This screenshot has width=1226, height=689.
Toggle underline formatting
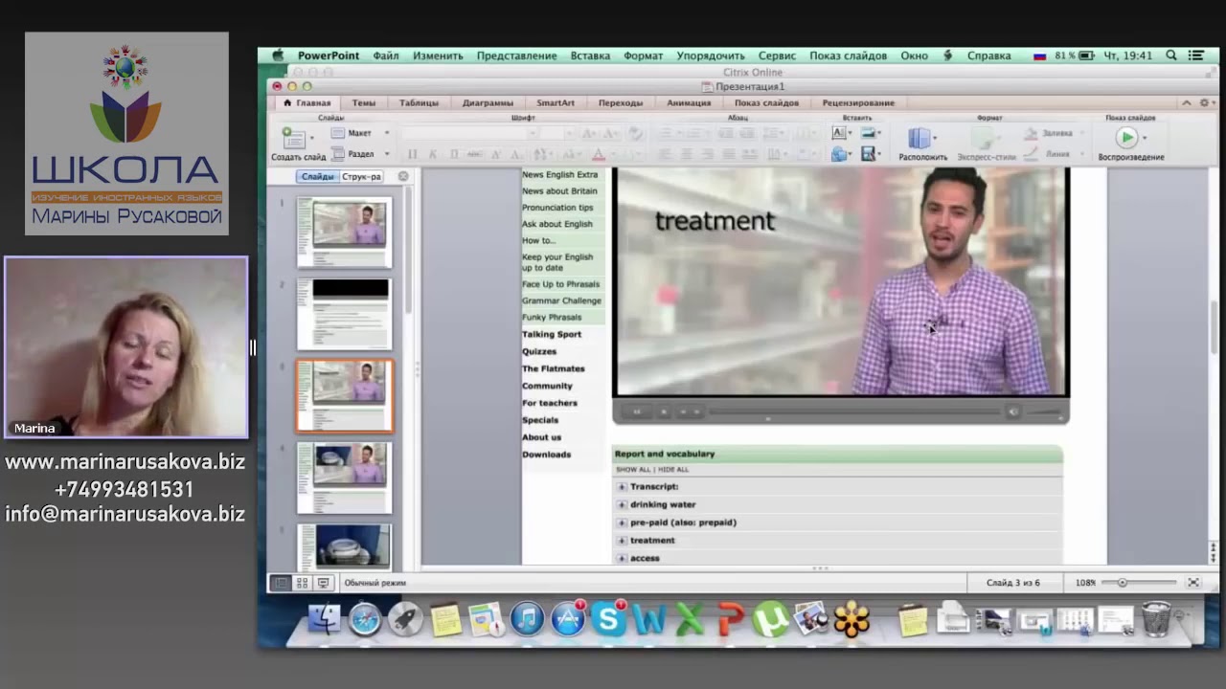453,154
